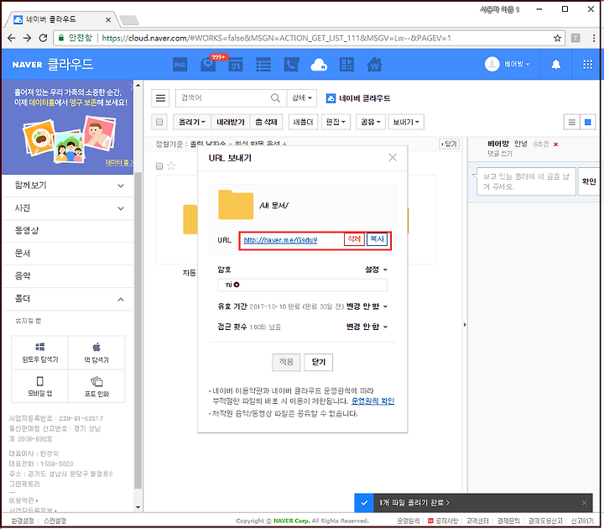Open the apps grid icon
The height and width of the screenshot is (529, 604).
(x=587, y=64)
